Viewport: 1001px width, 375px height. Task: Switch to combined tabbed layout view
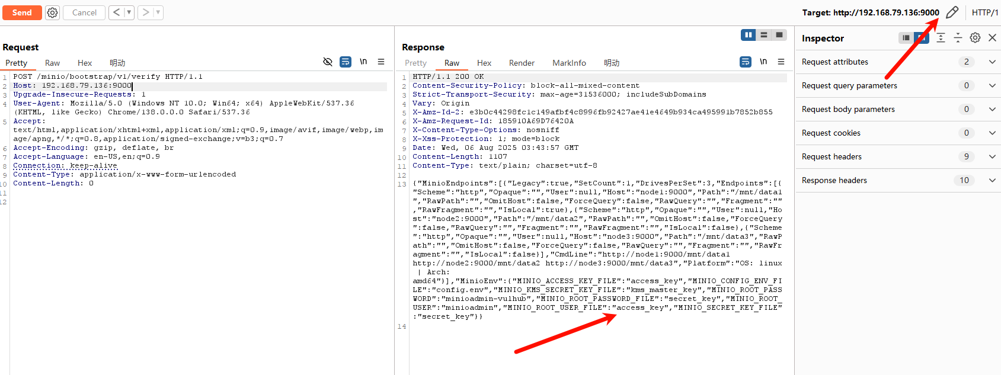click(779, 35)
